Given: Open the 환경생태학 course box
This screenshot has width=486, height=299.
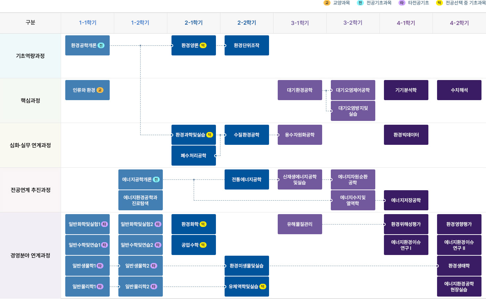Looking at the screenshot, I should point(459,266).
